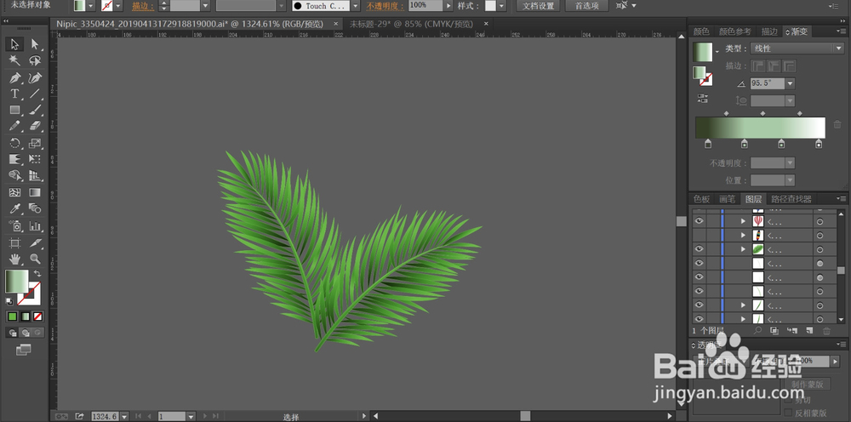This screenshot has height=422, width=851.
Task: Select the Rotate tool
Action: pyautogui.click(x=14, y=144)
